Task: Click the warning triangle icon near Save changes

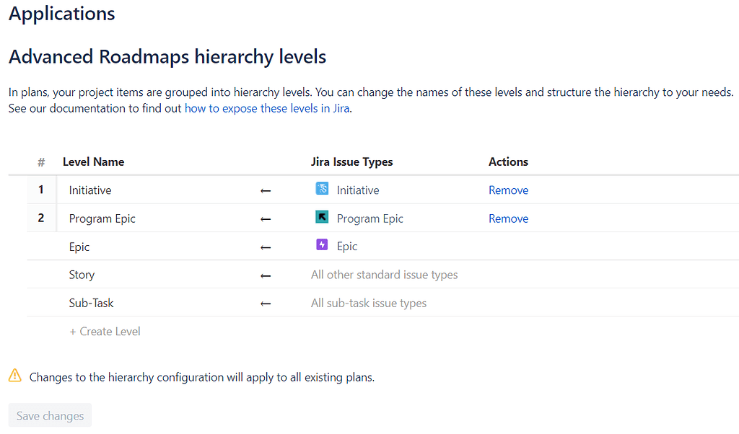Action: point(15,376)
